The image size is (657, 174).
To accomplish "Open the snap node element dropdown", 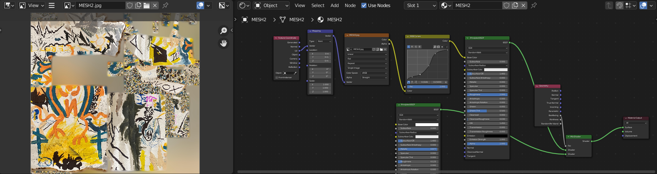I will [631, 5].
